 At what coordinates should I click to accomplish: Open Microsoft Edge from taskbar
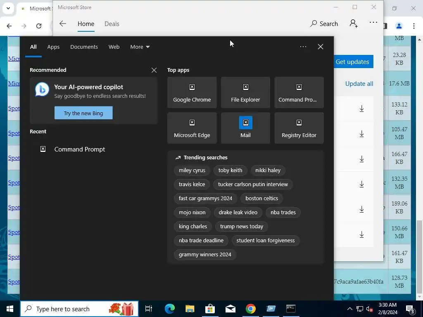tap(170, 309)
